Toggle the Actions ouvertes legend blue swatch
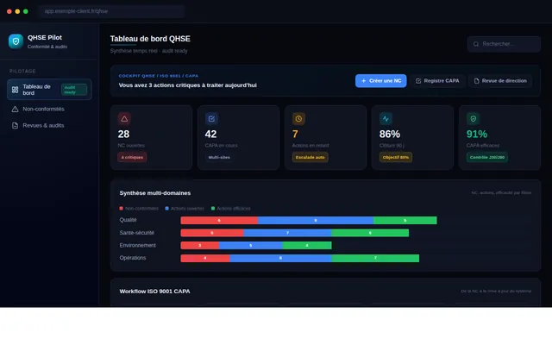This screenshot has width=552, height=345. click(x=166, y=209)
